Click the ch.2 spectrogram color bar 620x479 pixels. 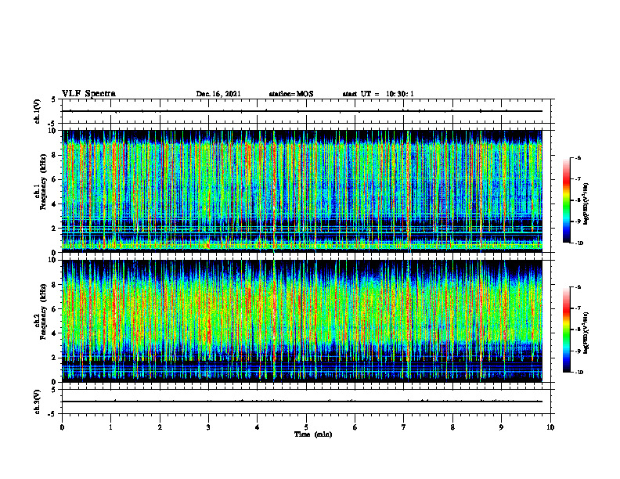click(566, 330)
